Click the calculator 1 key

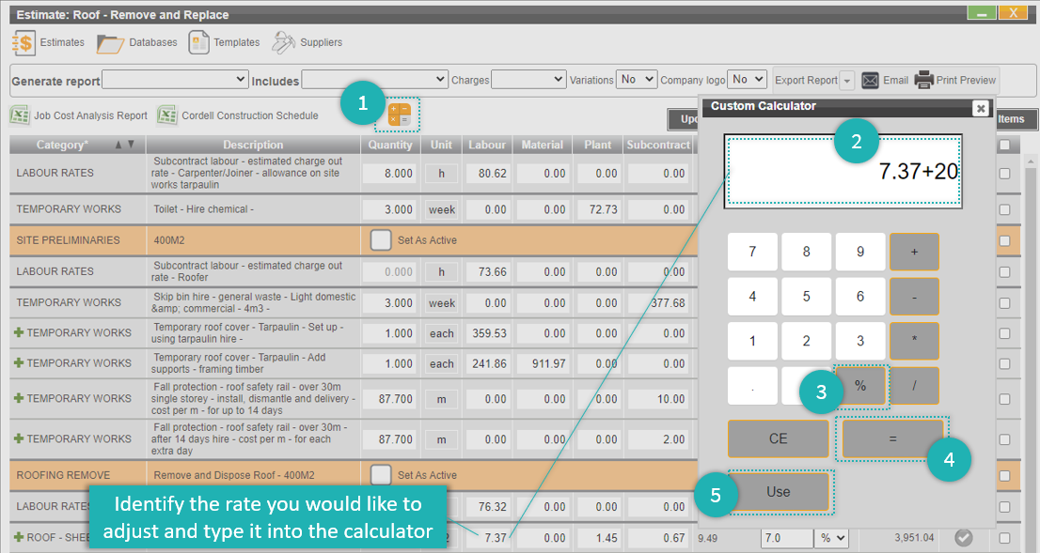point(752,341)
